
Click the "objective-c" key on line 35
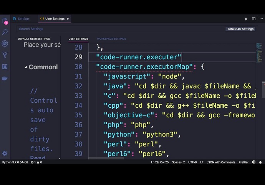coord(129,115)
